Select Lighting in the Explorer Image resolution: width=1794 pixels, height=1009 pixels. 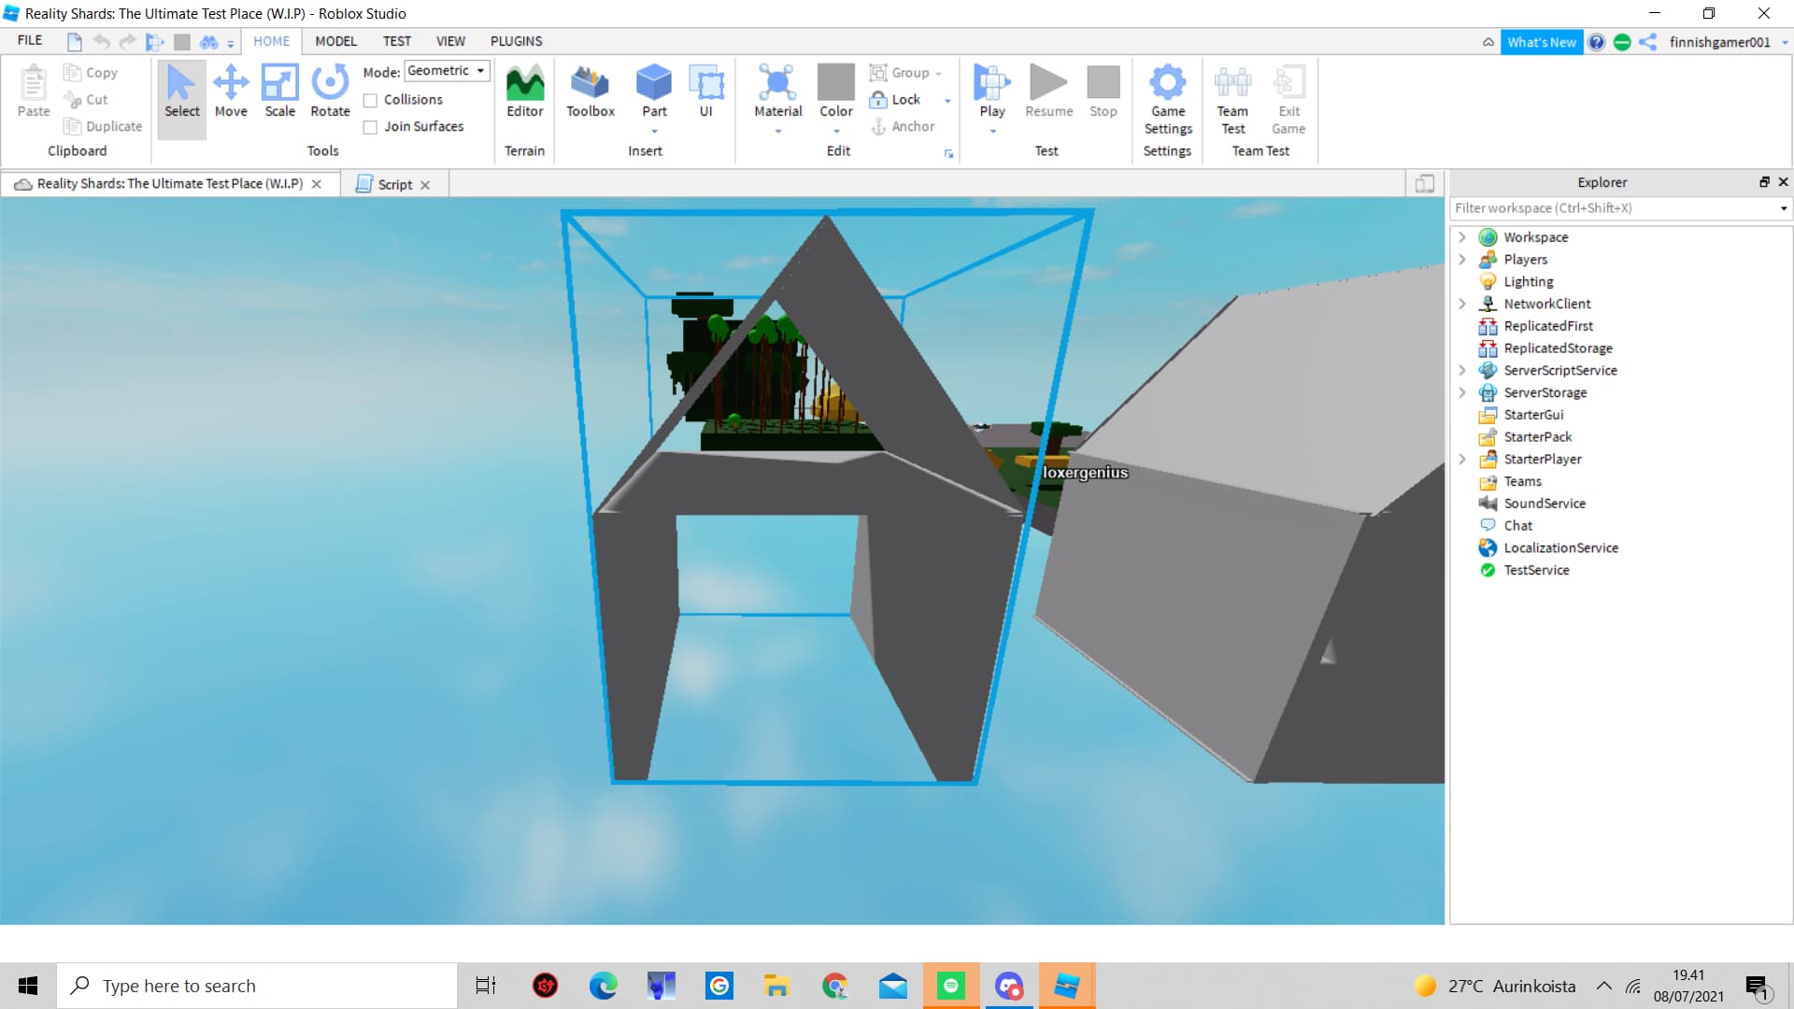[1528, 281]
